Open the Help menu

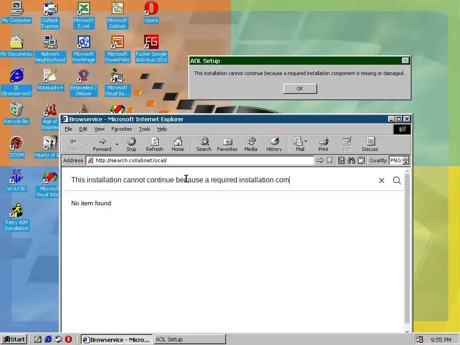[162, 129]
